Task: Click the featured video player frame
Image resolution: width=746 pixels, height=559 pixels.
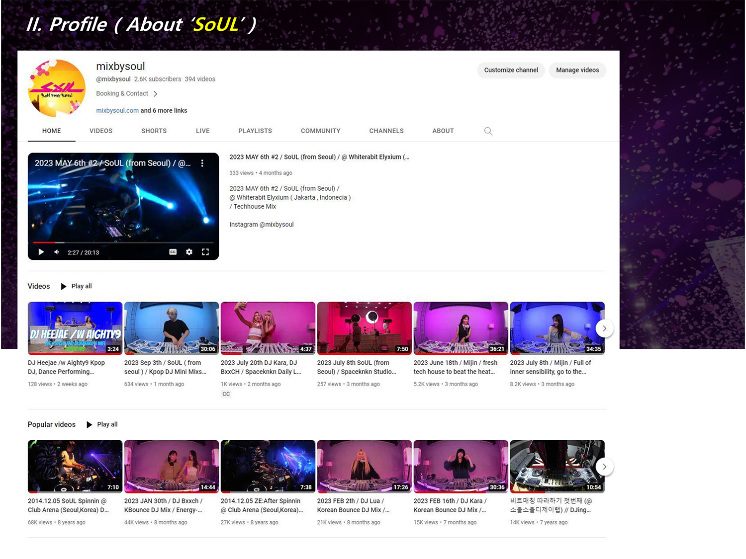Action: pyautogui.click(x=123, y=206)
